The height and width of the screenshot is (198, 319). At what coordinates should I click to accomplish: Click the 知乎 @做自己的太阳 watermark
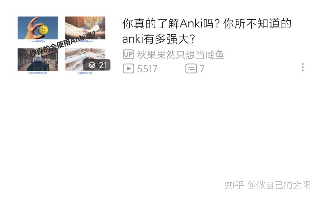click(x=268, y=185)
